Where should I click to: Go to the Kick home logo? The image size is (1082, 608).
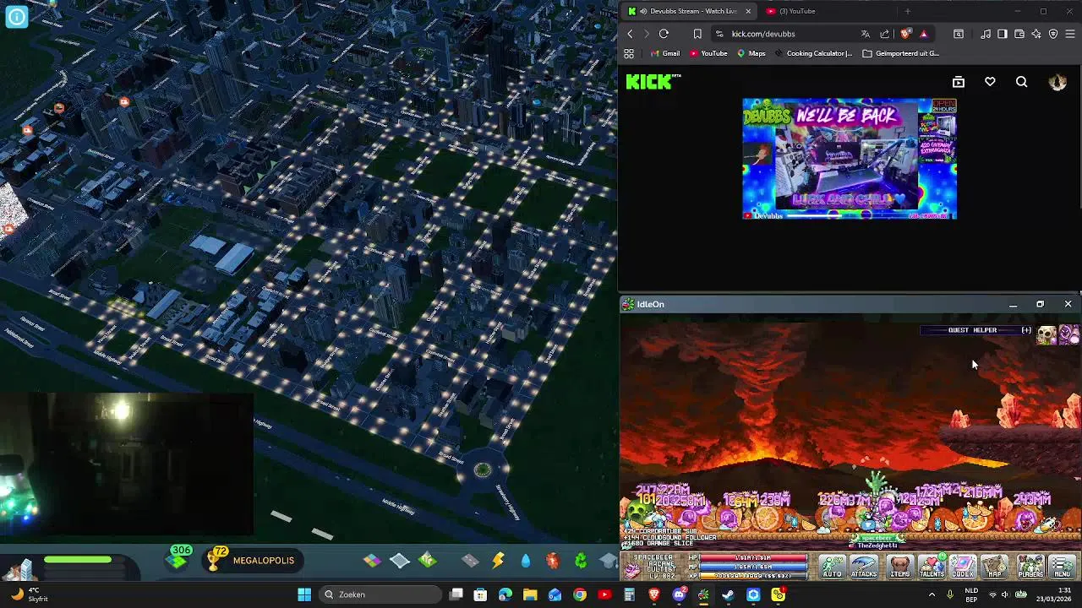coord(653,82)
